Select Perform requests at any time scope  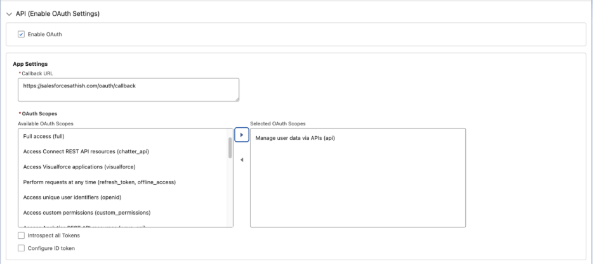(x=99, y=182)
